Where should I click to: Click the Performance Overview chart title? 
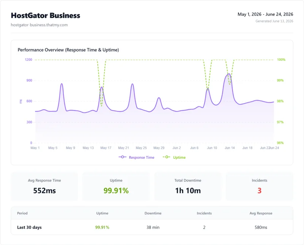pyautogui.click(x=68, y=50)
